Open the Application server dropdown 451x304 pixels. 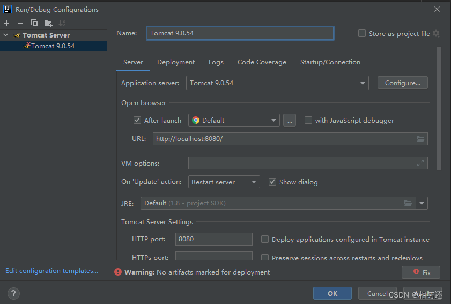[277, 83]
